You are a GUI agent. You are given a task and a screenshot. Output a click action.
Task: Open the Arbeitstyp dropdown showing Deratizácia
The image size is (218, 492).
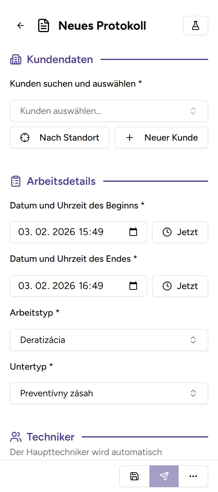click(109, 340)
